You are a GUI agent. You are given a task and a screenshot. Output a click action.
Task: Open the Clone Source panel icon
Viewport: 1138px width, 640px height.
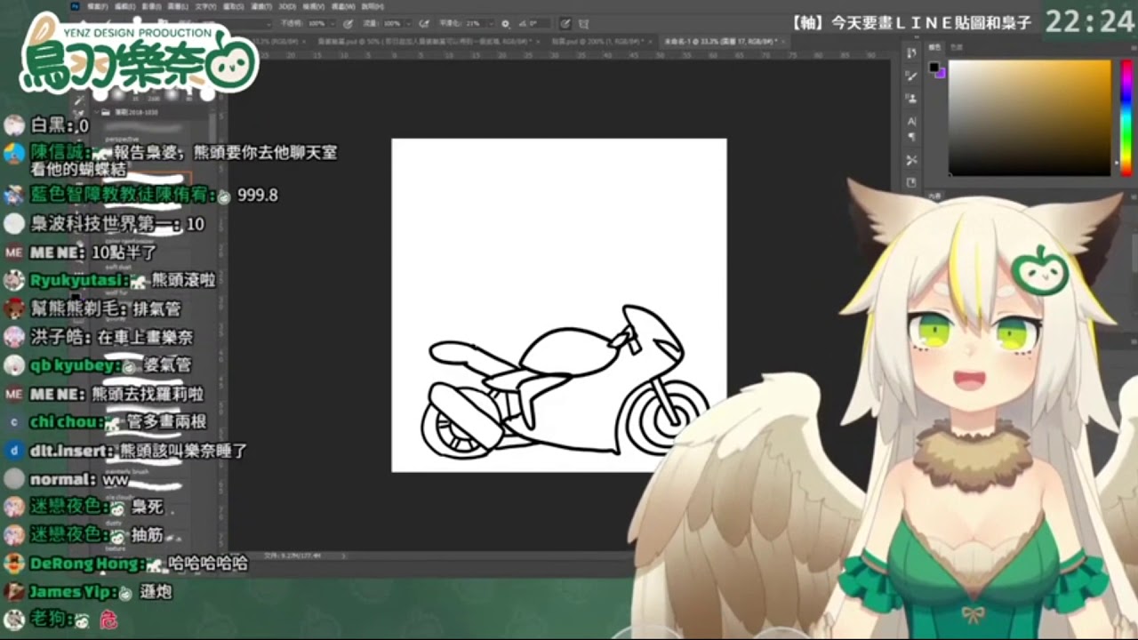point(911,99)
